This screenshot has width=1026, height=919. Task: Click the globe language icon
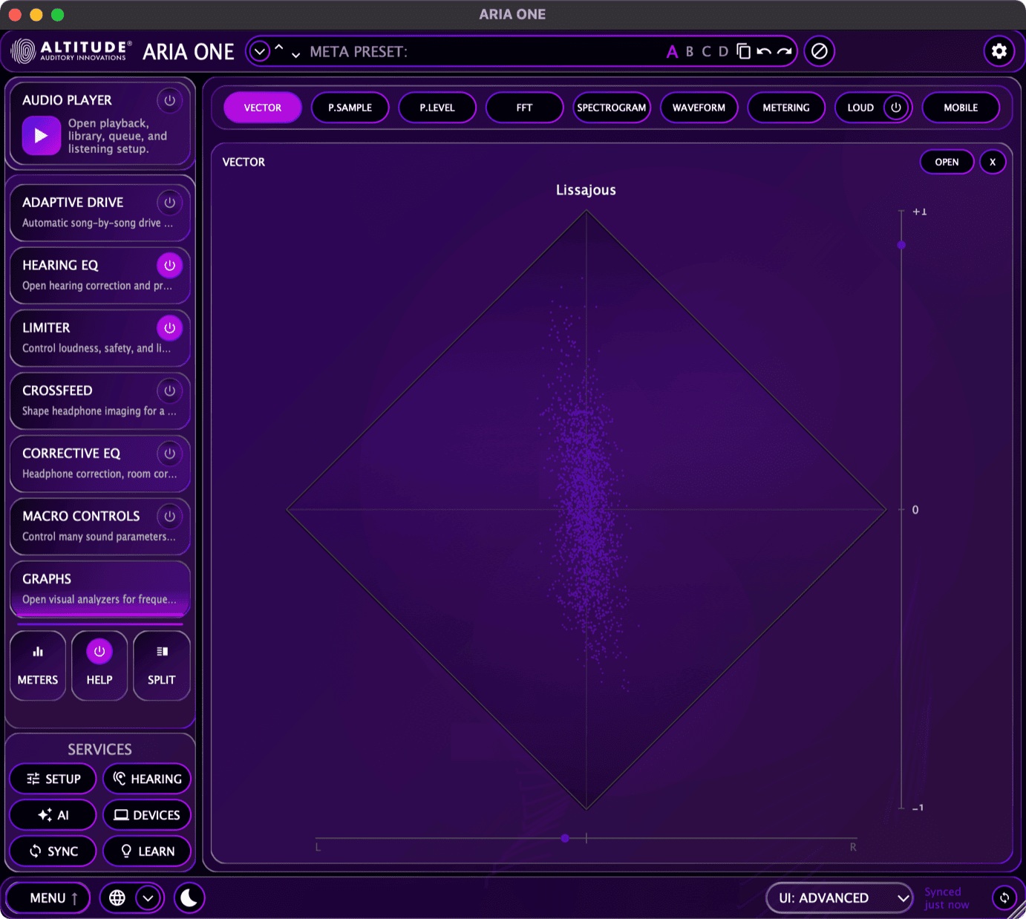117,897
